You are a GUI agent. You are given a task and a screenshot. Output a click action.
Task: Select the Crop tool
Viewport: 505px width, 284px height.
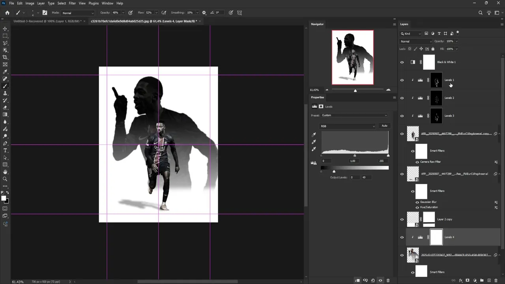click(5, 57)
